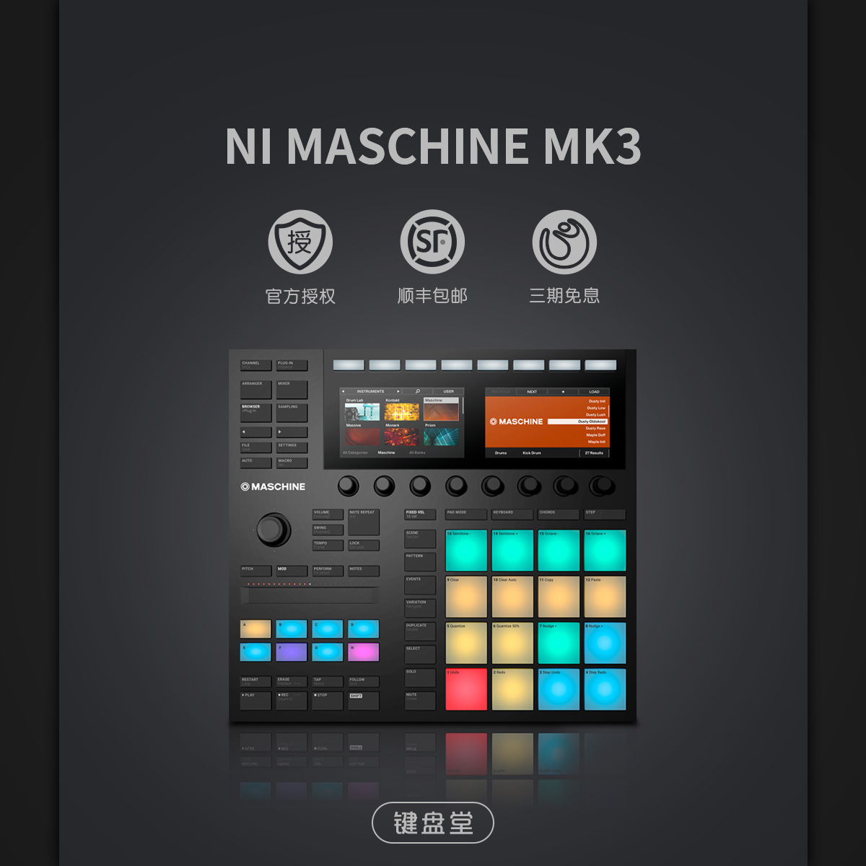The height and width of the screenshot is (866, 866).
Task: Toggle the MUTE Choke button
Action: pyautogui.click(x=420, y=701)
